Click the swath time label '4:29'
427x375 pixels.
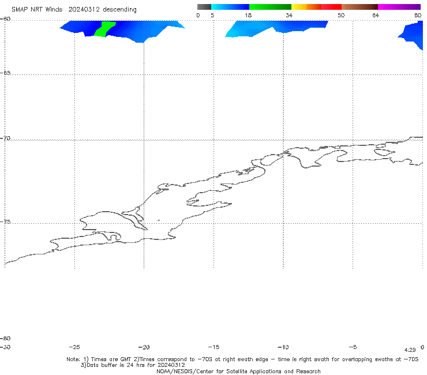[x=410, y=350]
